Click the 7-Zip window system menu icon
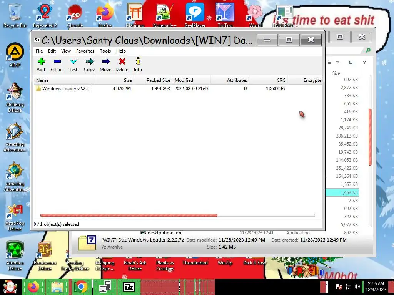394x295 pixels. click(37, 40)
